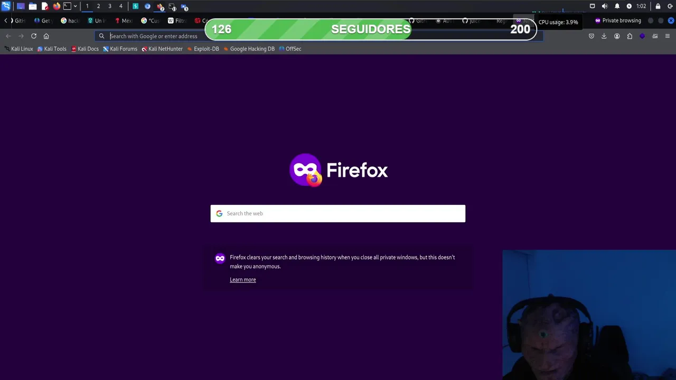Open the Kali Linux bookmark
The height and width of the screenshot is (380, 676).
pyautogui.click(x=18, y=49)
